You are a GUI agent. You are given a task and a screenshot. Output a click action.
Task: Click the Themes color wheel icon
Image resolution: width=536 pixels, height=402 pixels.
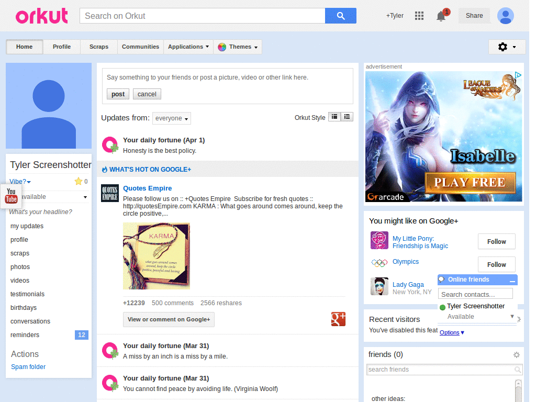point(222,47)
